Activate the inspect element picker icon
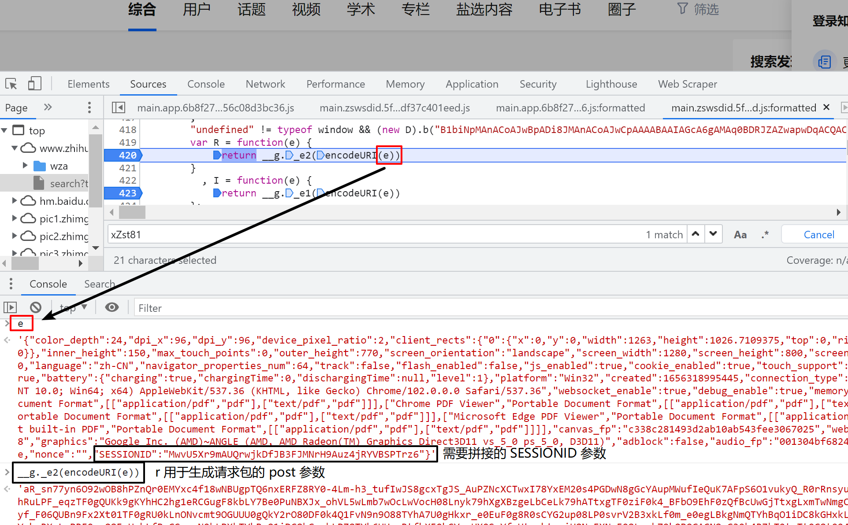The height and width of the screenshot is (525, 848). [x=11, y=84]
